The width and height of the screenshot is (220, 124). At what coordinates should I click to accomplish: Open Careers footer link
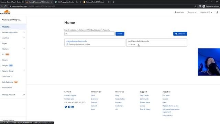(165, 99)
